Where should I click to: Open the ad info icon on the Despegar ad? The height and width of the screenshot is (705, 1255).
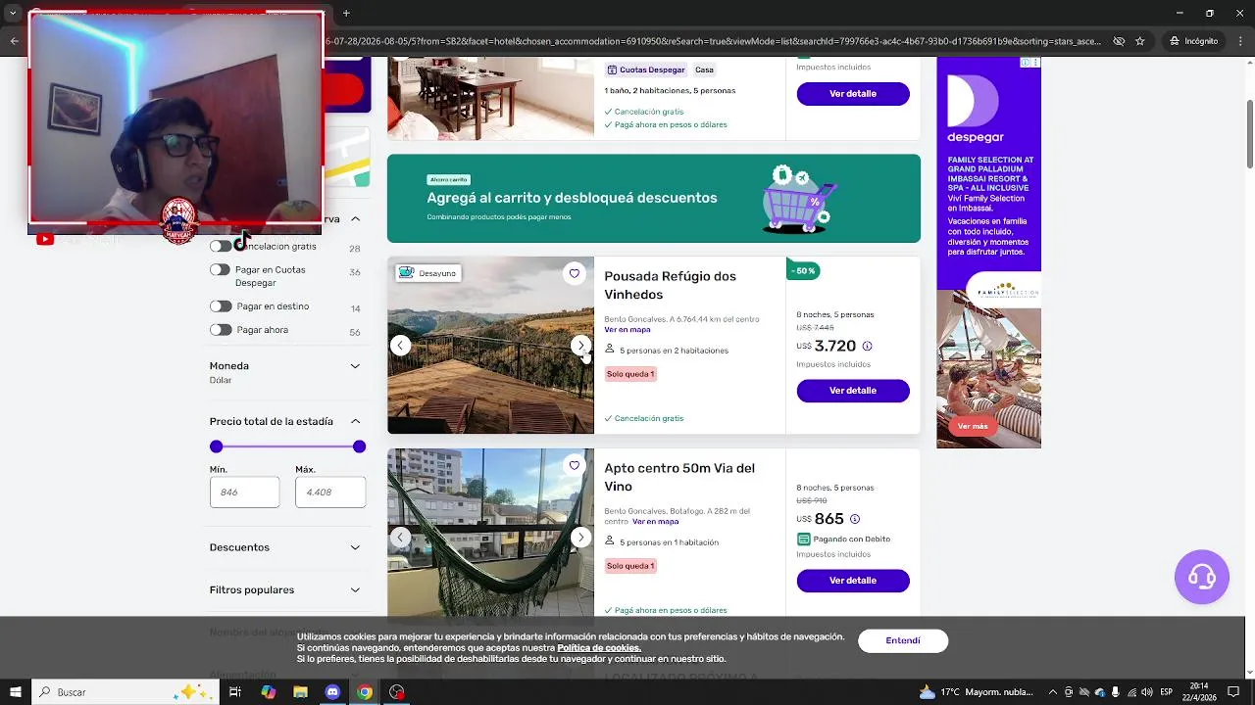point(1026,62)
